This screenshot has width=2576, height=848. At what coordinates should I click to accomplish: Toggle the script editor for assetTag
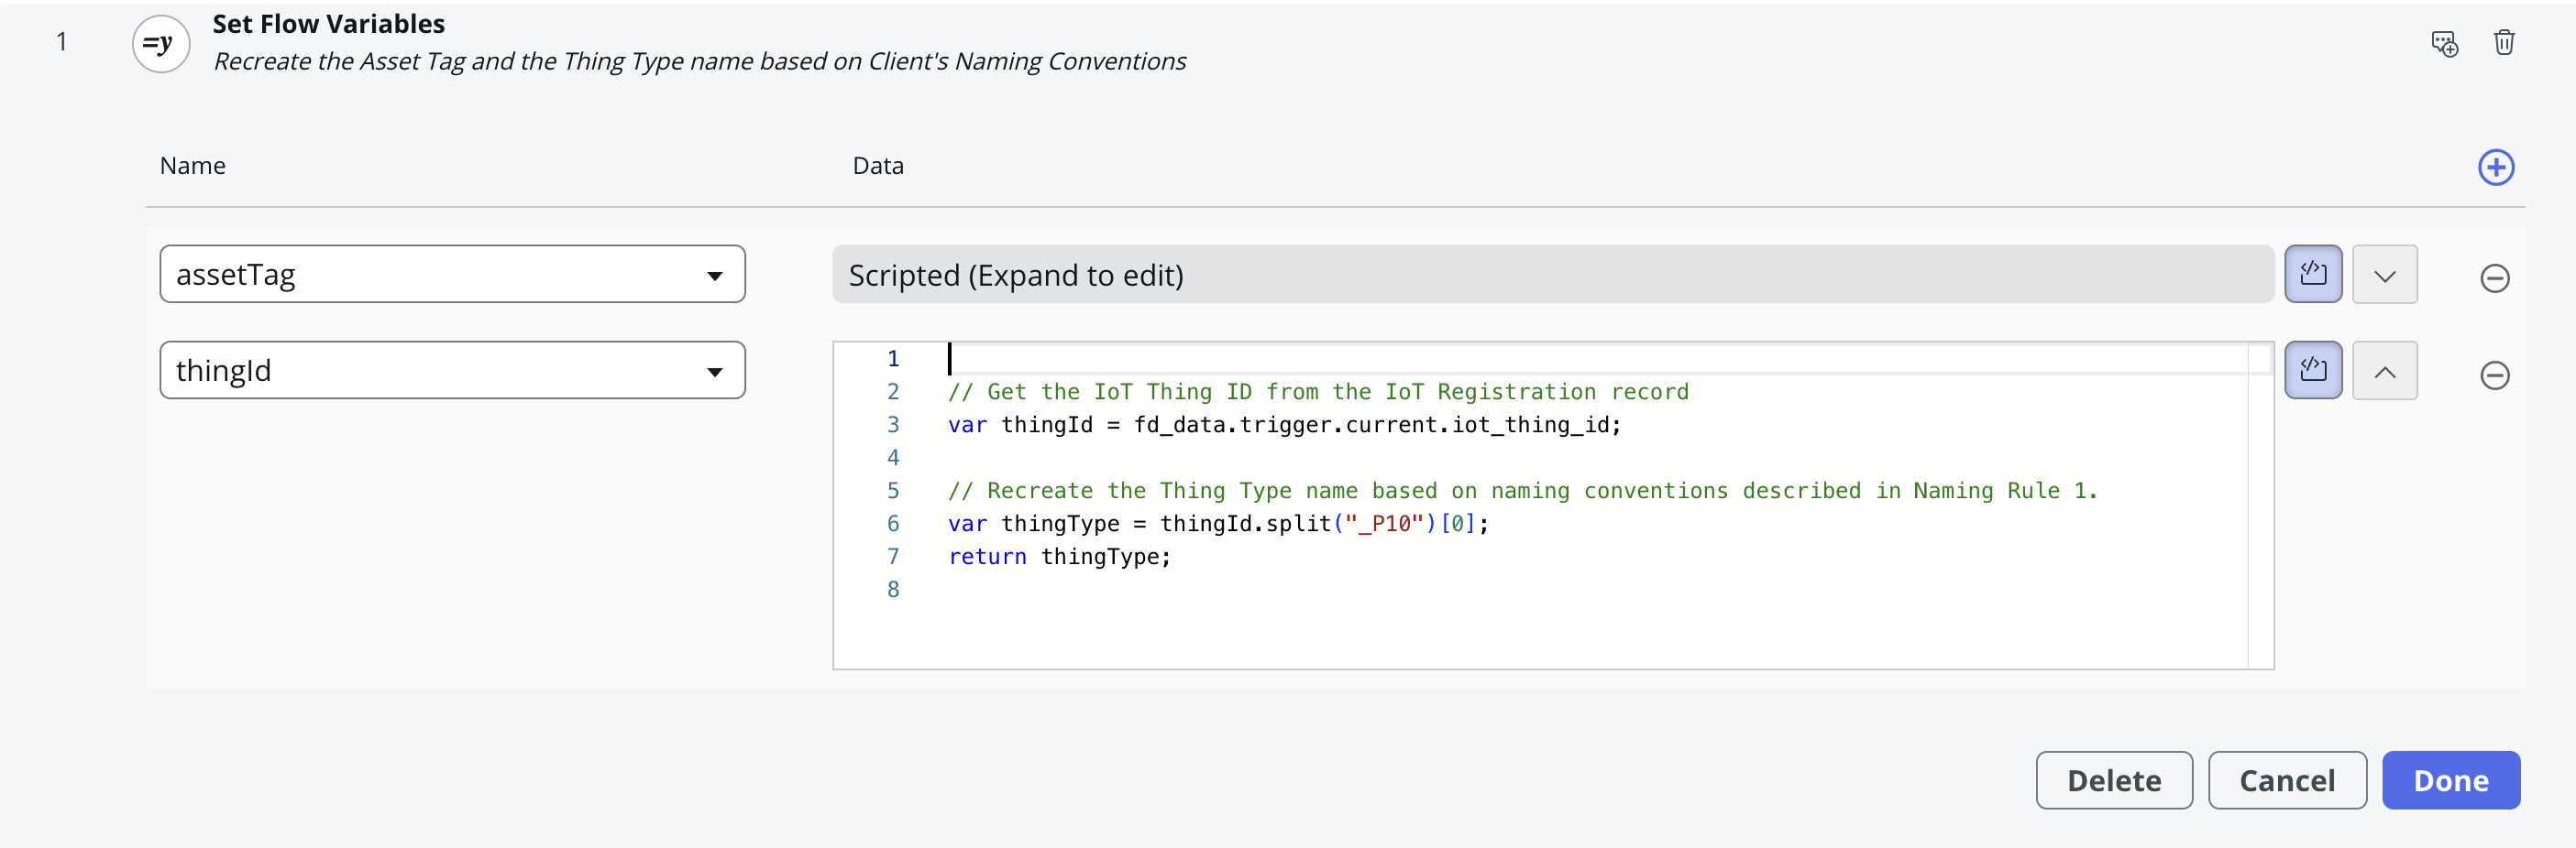(2313, 274)
